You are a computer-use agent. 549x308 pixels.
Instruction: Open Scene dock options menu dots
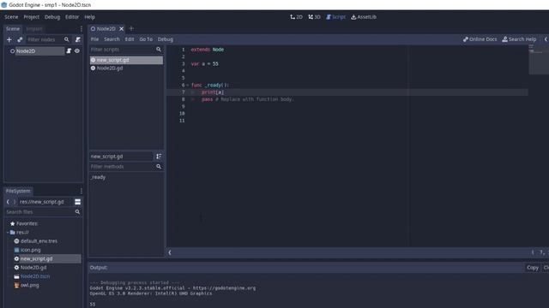point(81,28)
